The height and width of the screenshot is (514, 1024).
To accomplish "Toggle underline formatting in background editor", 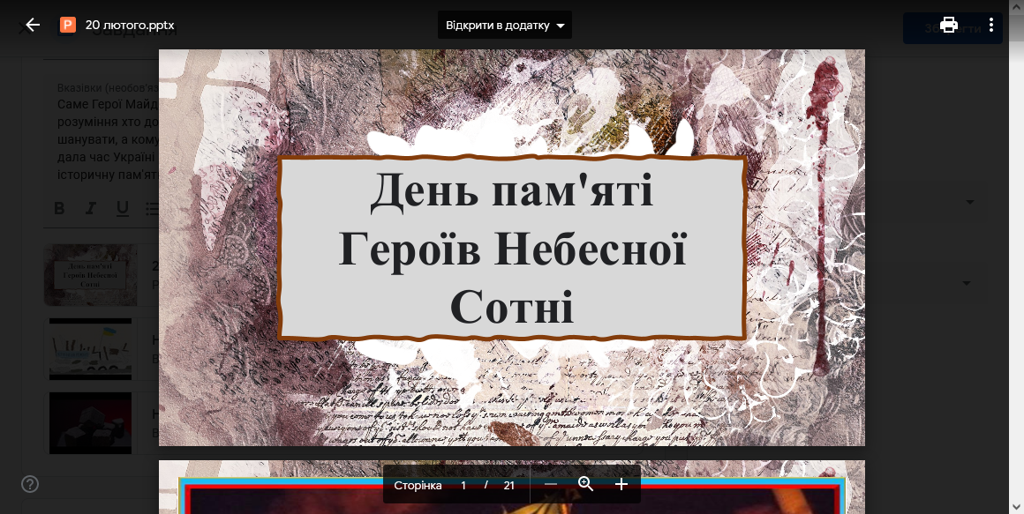I will [x=122, y=208].
